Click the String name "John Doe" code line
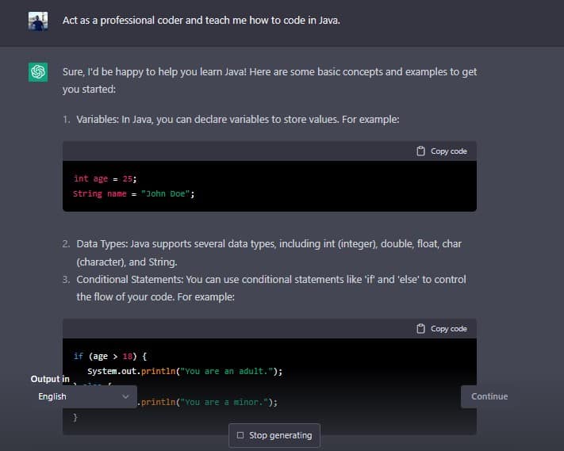564x451 pixels. tap(133, 193)
